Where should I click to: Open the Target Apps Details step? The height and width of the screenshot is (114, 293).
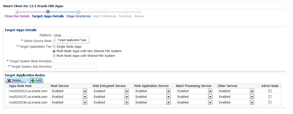[48, 16]
